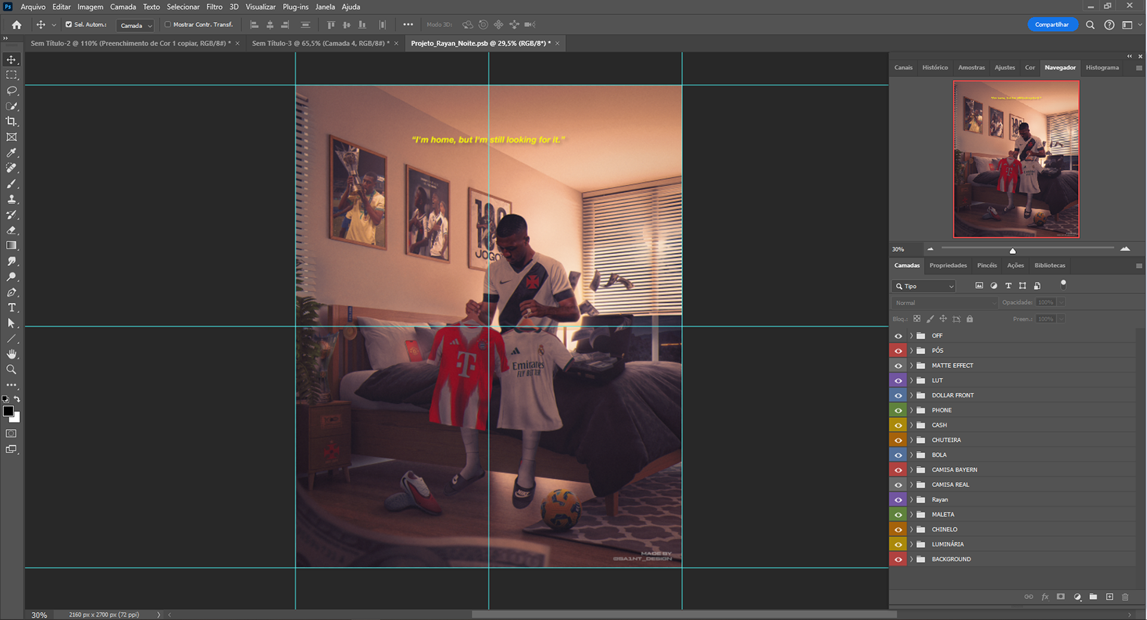Viewport: 1147px width, 620px height.
Task: Select the Eyedropper tool
Action: (x=11, y=153)
